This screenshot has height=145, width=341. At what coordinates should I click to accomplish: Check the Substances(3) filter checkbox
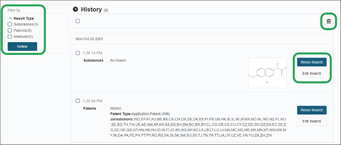pyautogui.click(x=10, y=24)
